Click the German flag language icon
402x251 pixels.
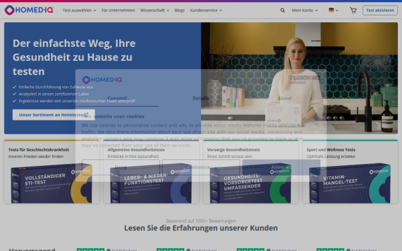pyautogui.click(x=331, y=10)
